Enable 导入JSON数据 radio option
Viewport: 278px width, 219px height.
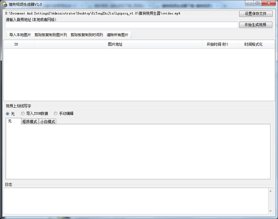23,114
